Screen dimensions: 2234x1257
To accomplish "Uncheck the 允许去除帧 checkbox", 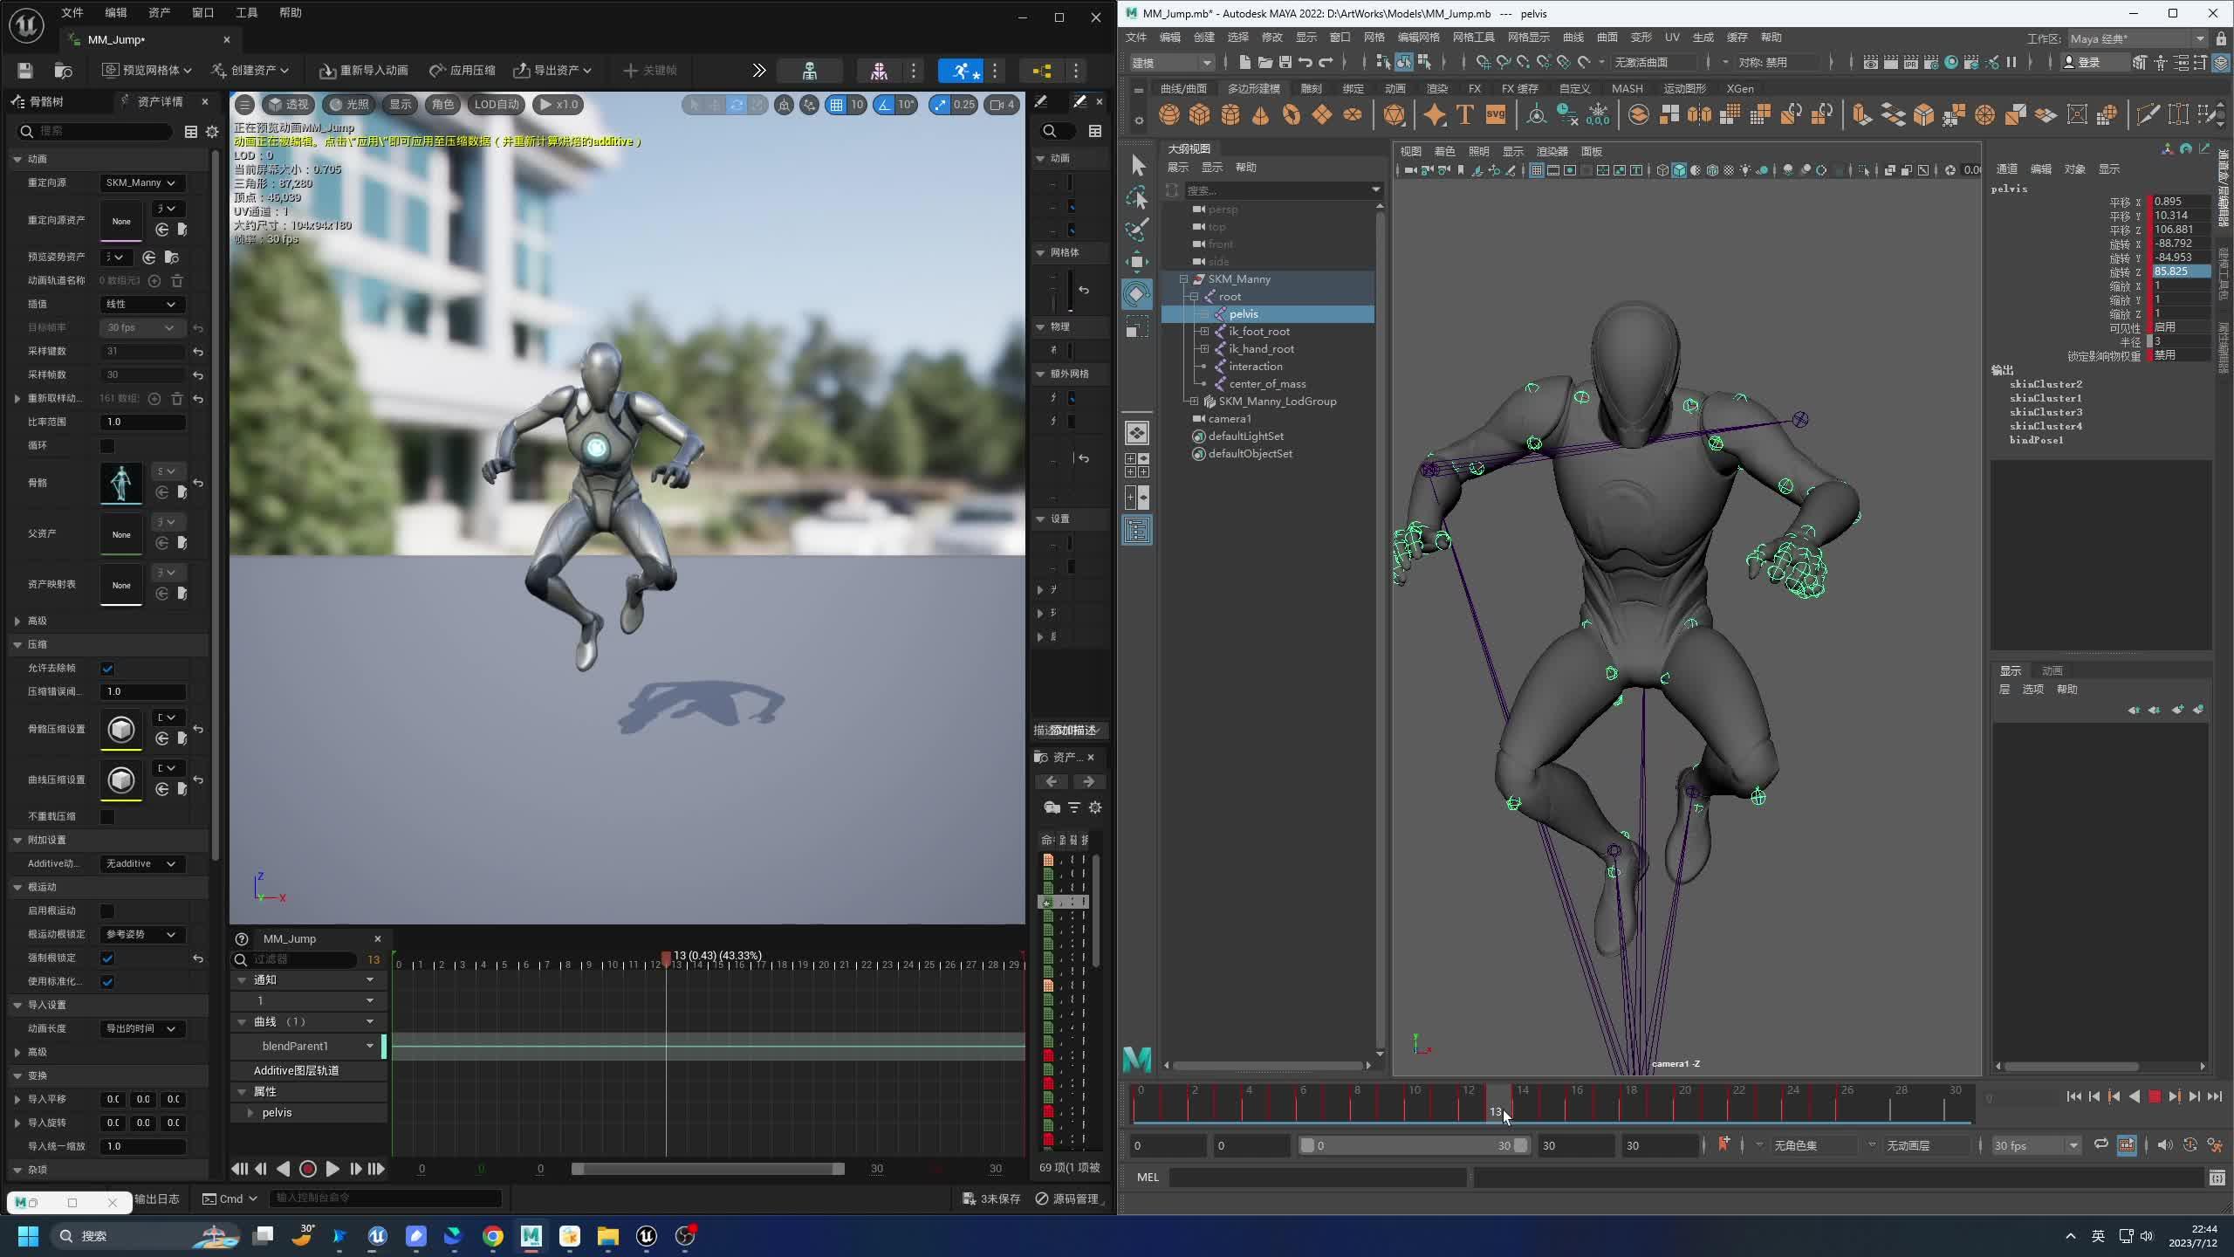I will pos(107,668).
